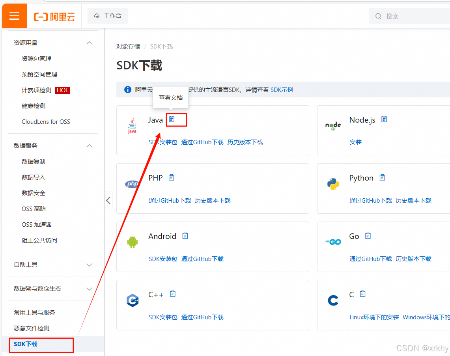Open the orange hamburger menu
The width and height of the screenshot is (450, 356).
(14, 16)
